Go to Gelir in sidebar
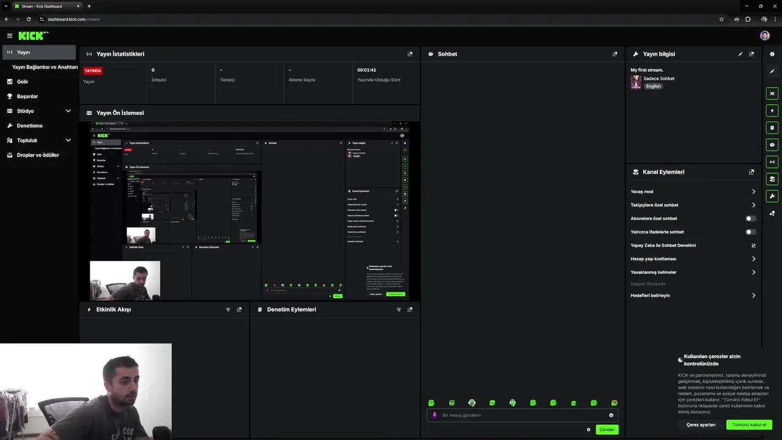The image size is (782, 440). (23, 81)
